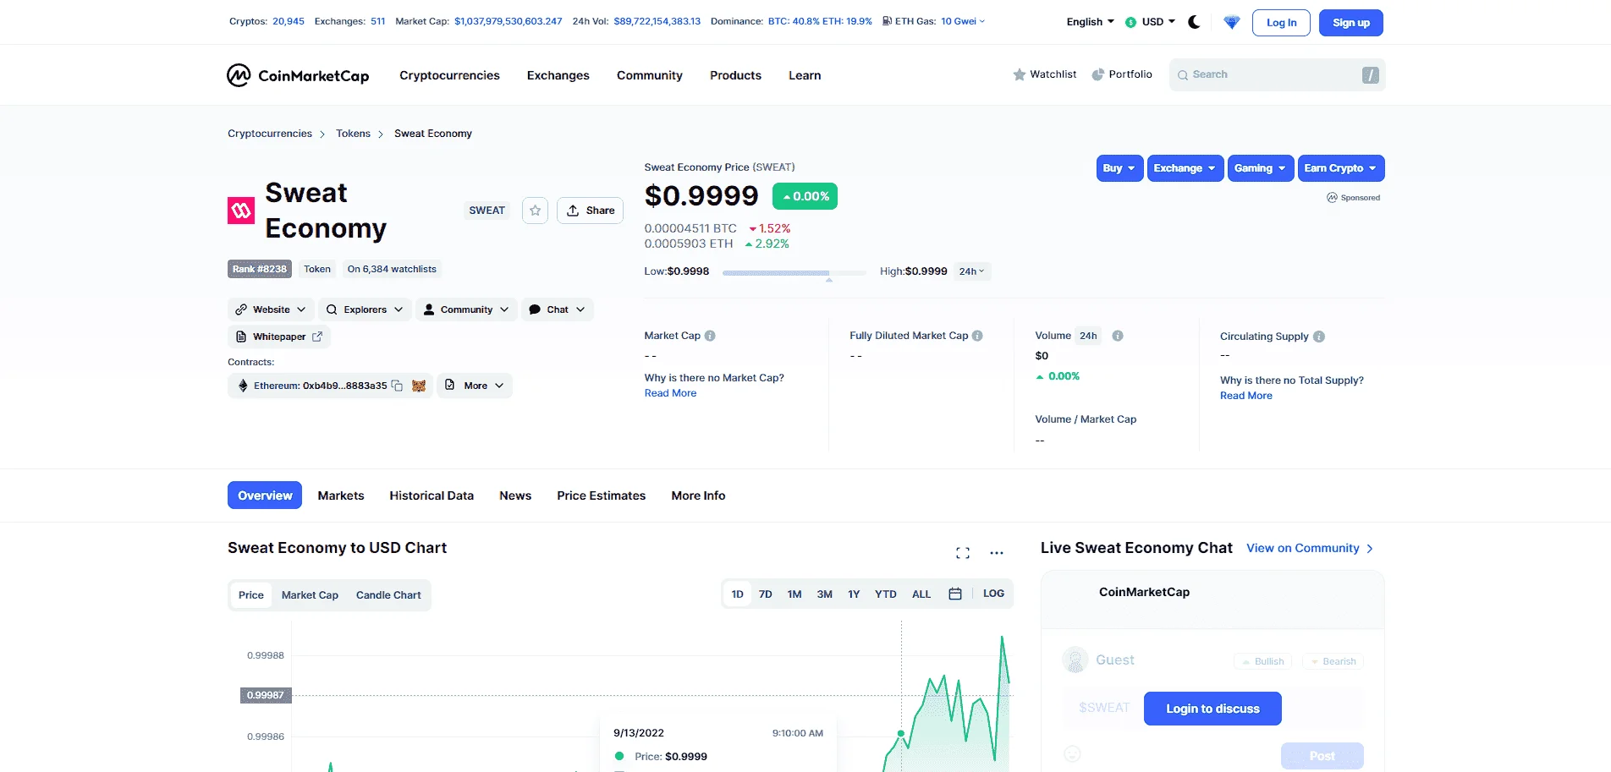Toggle dark mode moon icon

tap(1194, 22)
